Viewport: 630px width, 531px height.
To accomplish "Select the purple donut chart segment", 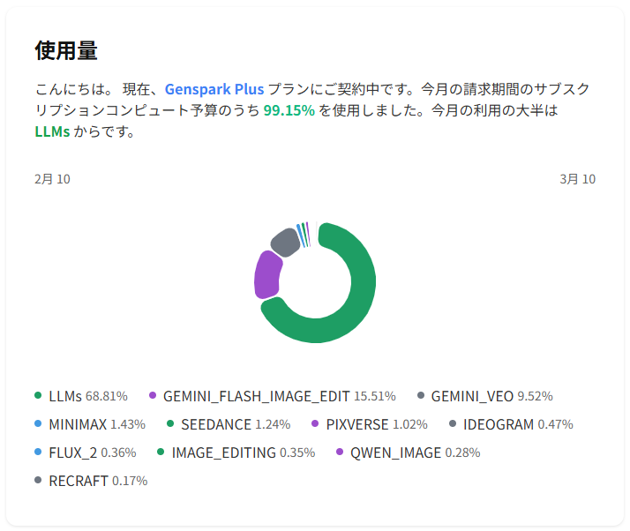I will pos(266,274).
